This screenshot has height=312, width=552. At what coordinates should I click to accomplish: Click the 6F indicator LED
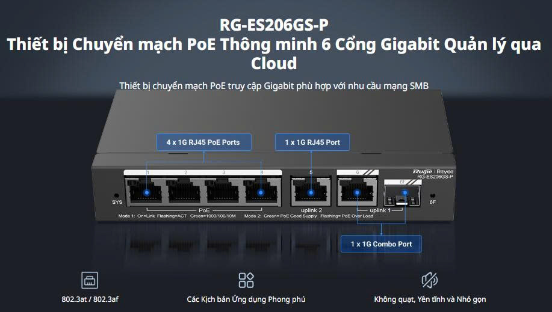click(433, 195)
